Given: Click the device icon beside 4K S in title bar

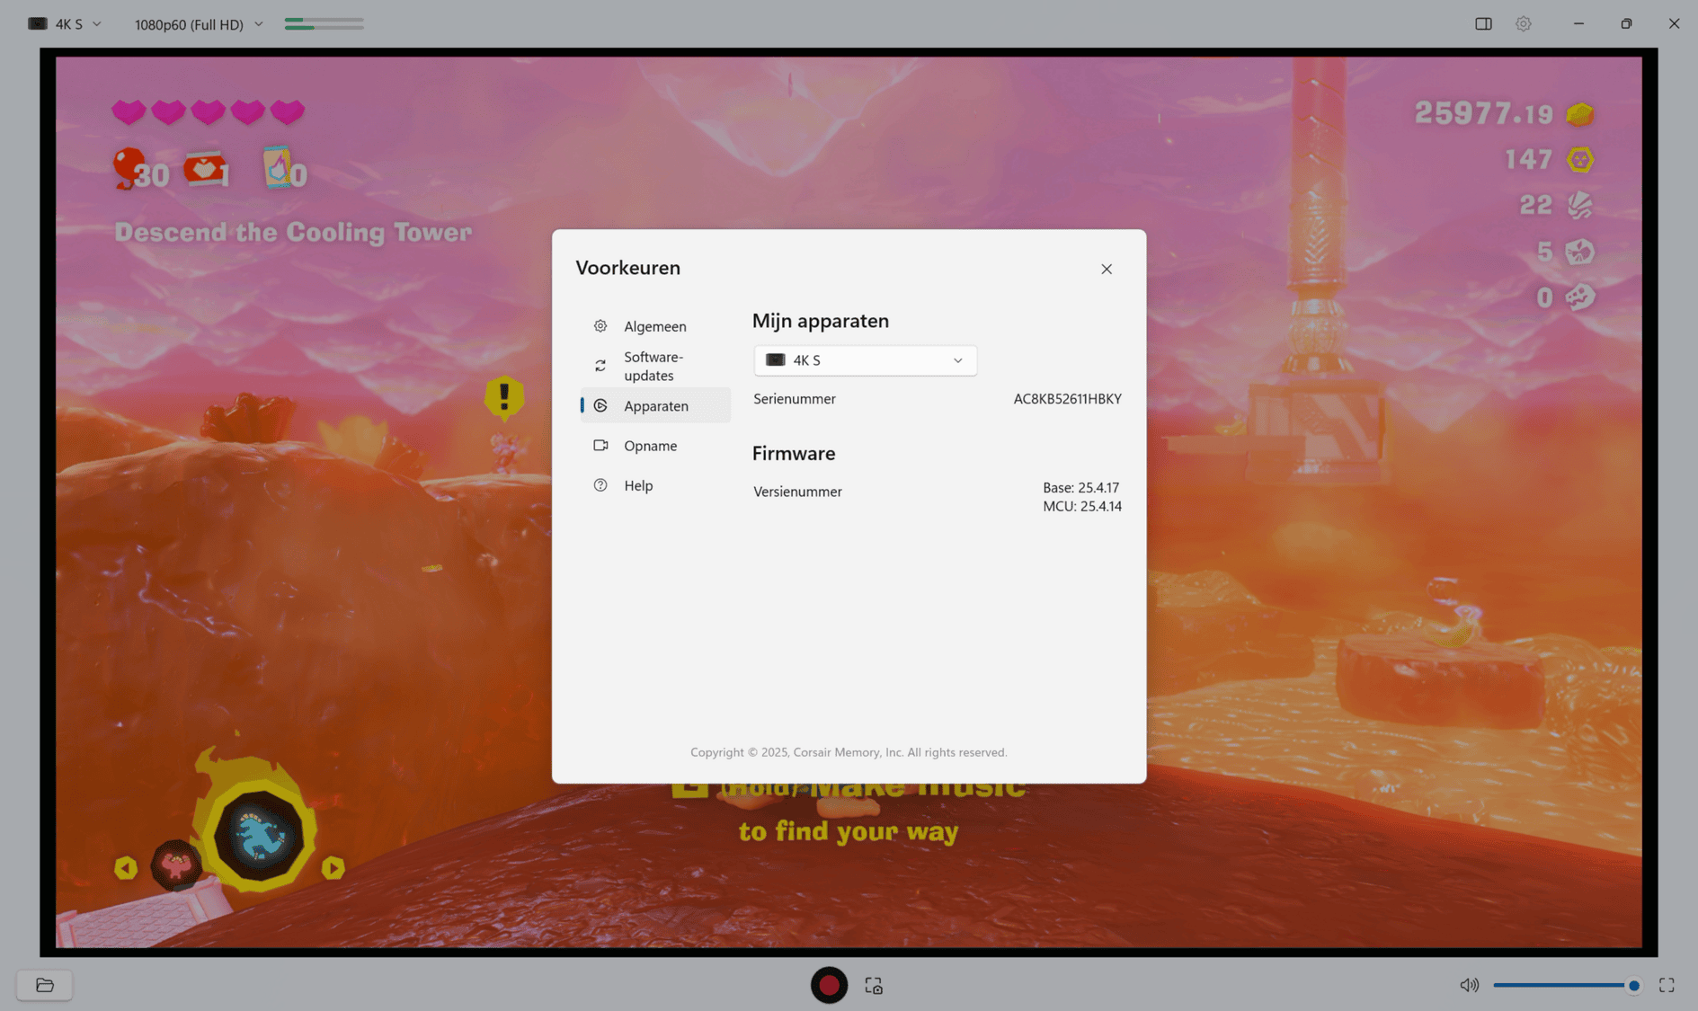Looking at the screenshot, I should coord(38,23).
